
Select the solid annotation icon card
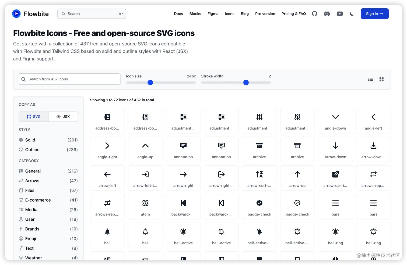point(183,149)
